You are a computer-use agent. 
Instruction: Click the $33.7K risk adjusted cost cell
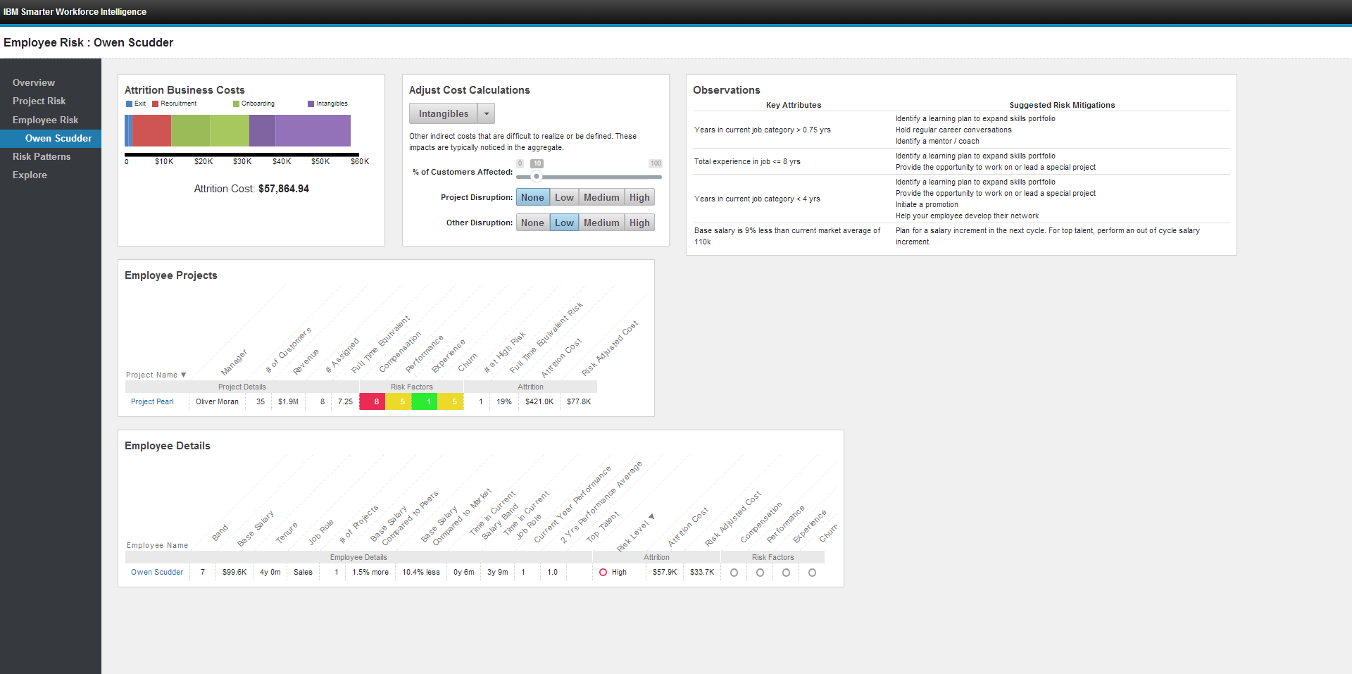702,572
